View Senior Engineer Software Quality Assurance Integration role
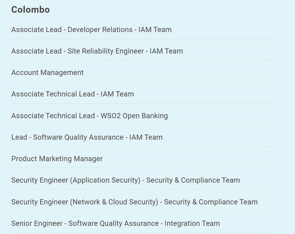Viewport: 295px width, 234px height. click(x=116, y=223)
